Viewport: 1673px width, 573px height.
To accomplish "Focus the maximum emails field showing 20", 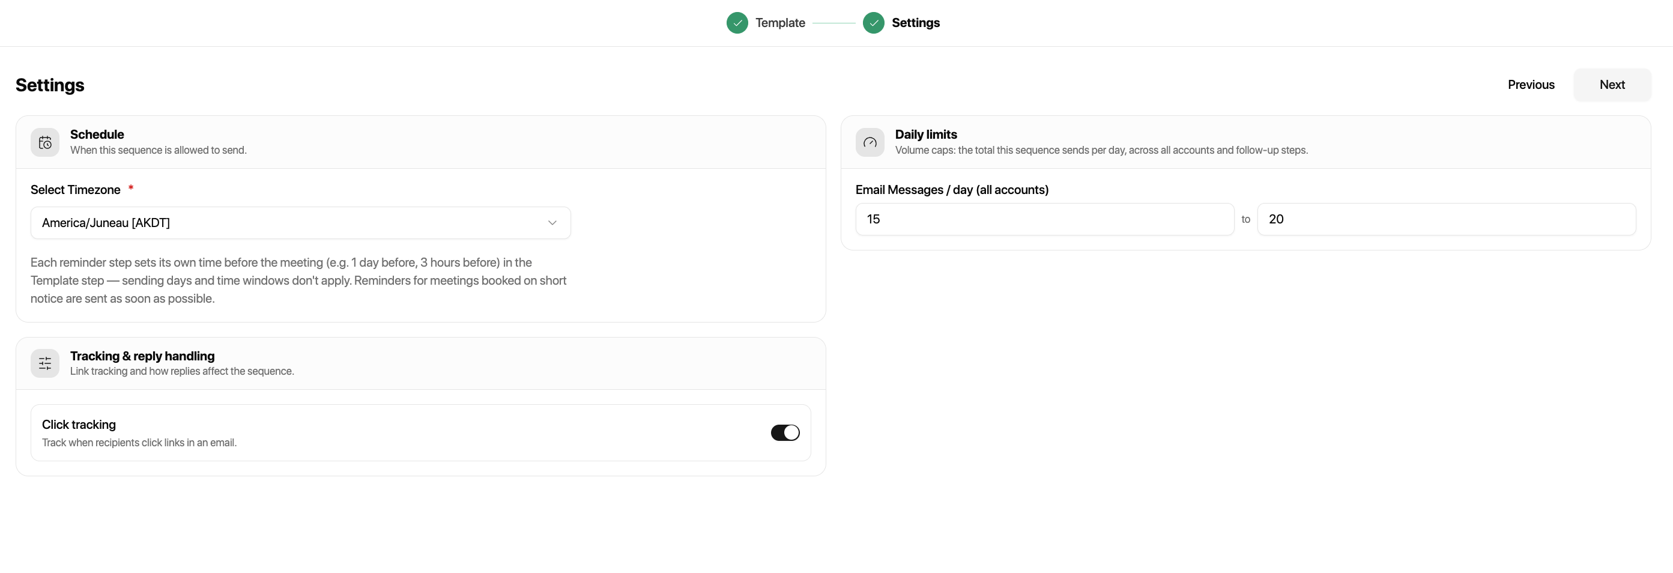I will point(1447,219).
